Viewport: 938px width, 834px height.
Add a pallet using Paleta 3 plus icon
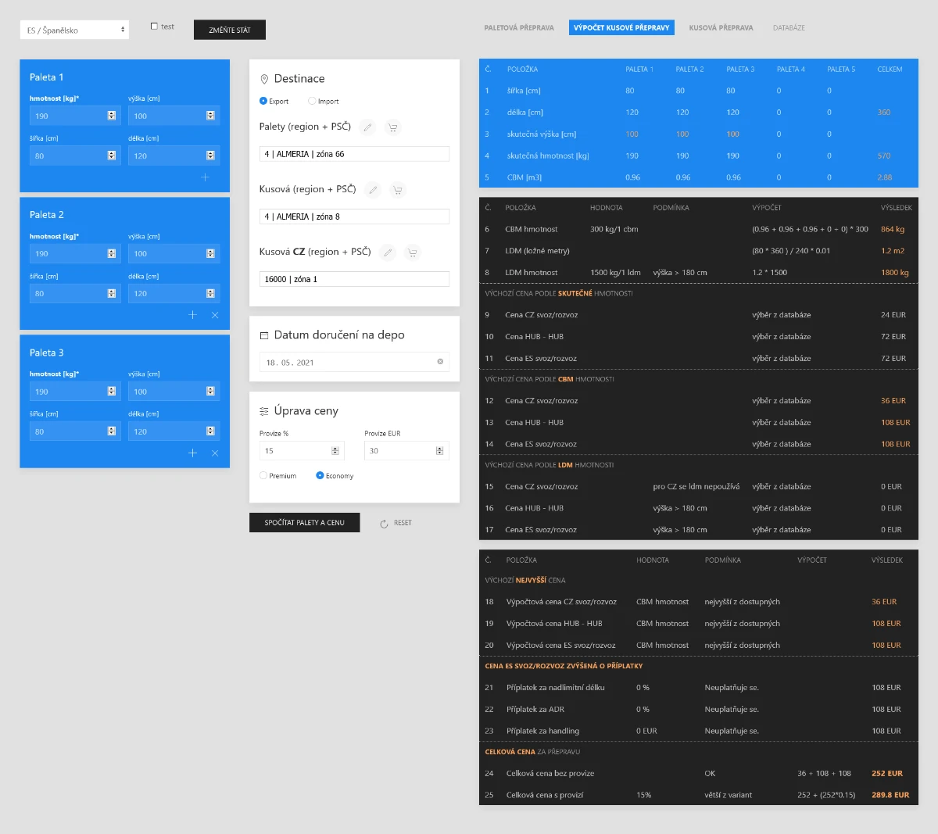[x=193, y=453]
